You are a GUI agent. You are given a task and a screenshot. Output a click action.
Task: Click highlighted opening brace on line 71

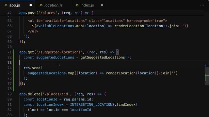click(117, 52)
